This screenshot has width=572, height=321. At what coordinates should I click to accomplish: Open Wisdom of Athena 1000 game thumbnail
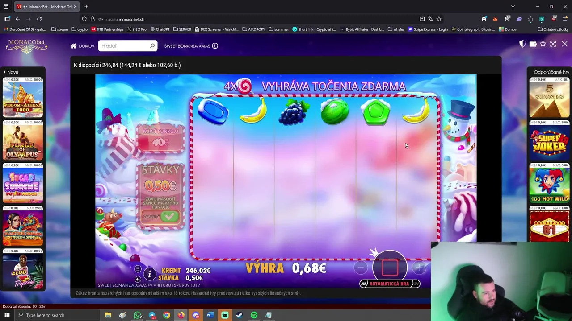point(23,98)
